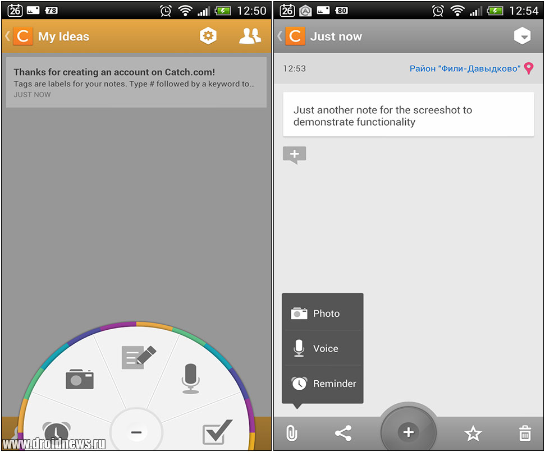This screenshot has width=545, height=452.
Task: Choose text note pencil on radial wheel
Action: (x=139, y=357)
